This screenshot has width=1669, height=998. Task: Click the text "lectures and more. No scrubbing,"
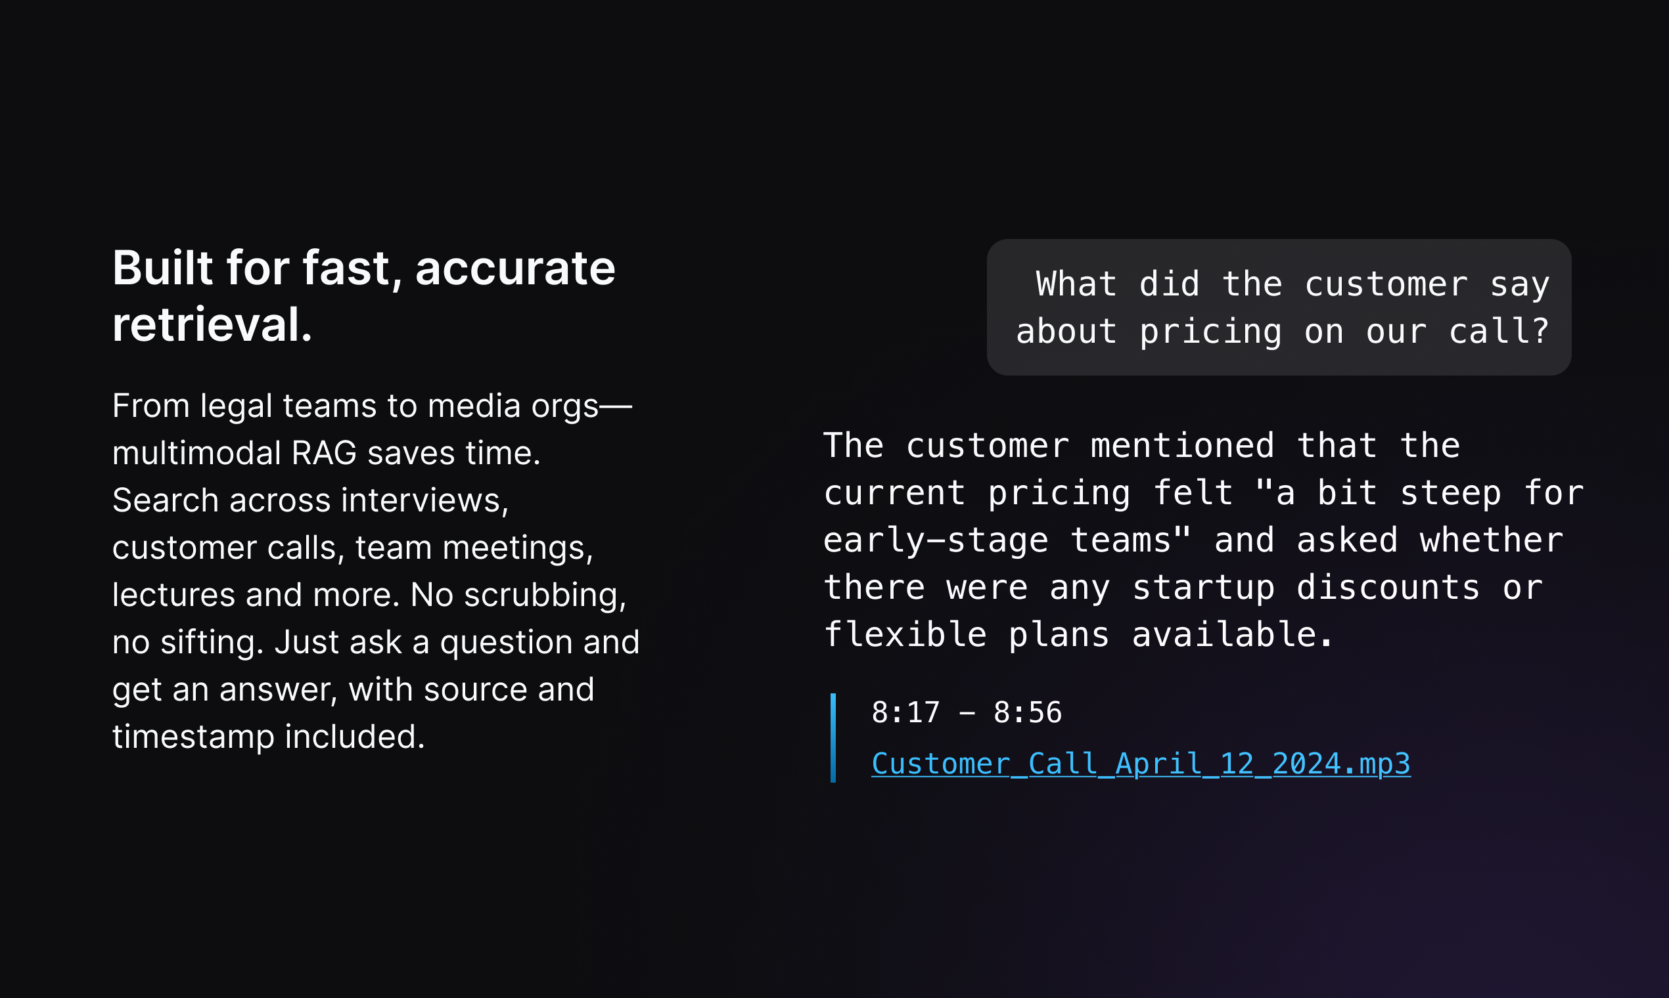(369, 595)
